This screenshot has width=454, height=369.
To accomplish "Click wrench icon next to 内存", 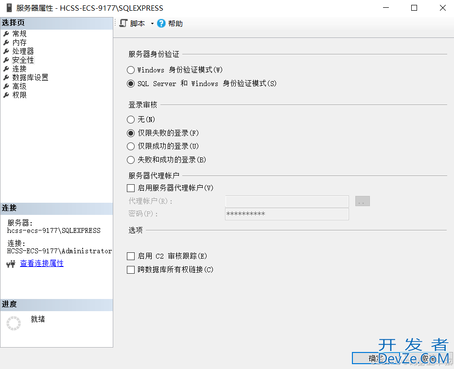I will (6, 43).
